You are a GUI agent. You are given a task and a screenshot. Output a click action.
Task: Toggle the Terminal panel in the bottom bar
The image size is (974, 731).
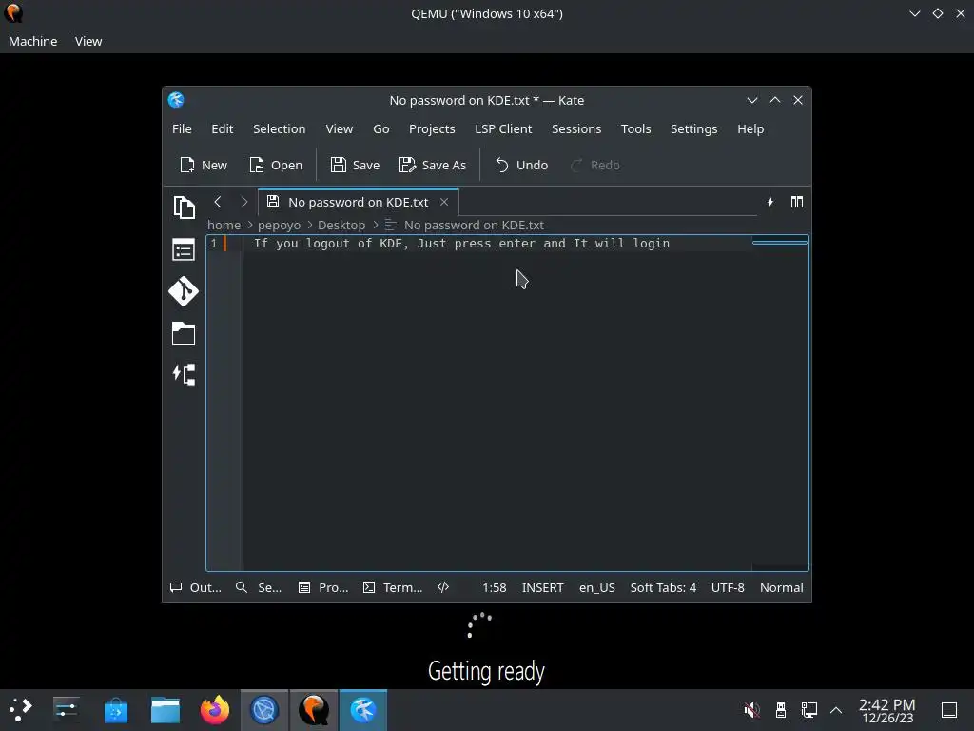[x=393, y=587]
